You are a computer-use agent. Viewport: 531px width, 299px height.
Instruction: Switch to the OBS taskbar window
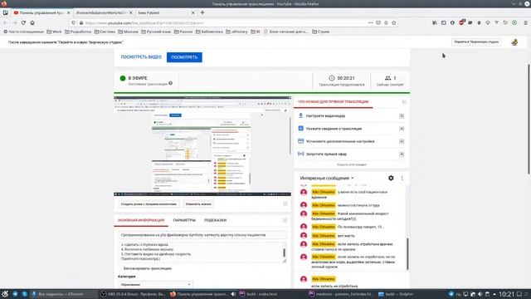(x=133, y=294)
